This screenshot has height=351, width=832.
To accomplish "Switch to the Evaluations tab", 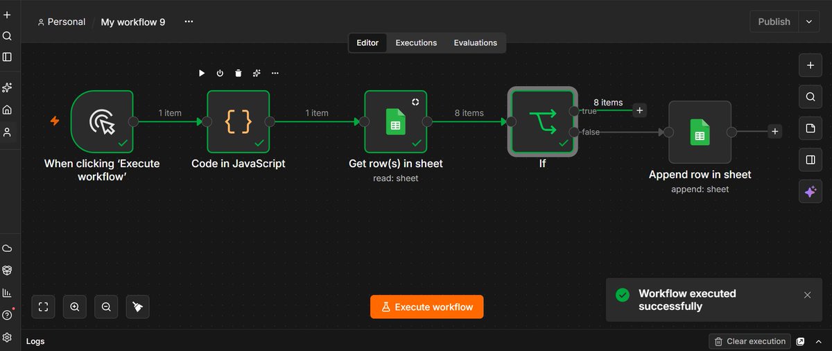I will (x=476, y=43).
